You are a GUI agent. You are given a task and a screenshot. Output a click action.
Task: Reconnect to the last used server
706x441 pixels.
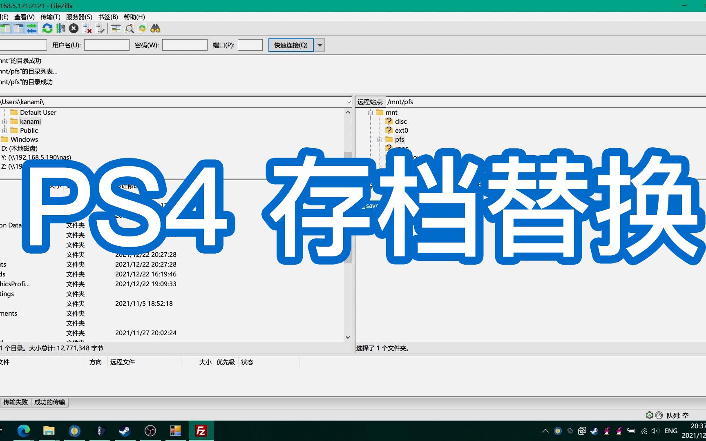(x=100, y=29)
